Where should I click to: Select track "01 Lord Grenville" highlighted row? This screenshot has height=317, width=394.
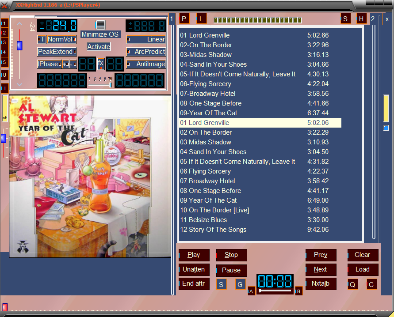click(x=260, y=123)
